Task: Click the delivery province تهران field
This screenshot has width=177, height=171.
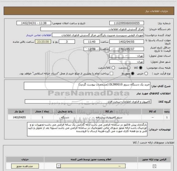Action: click(127, 56)
